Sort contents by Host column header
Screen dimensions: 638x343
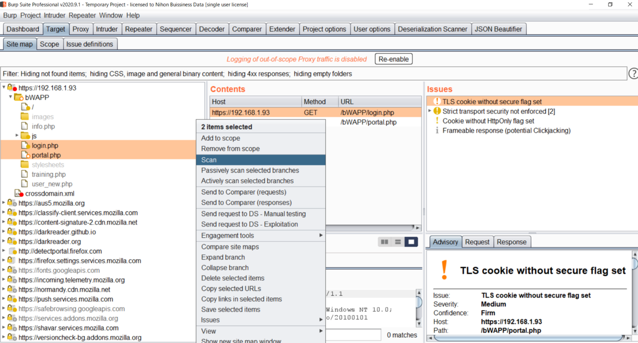coord(255,101)
